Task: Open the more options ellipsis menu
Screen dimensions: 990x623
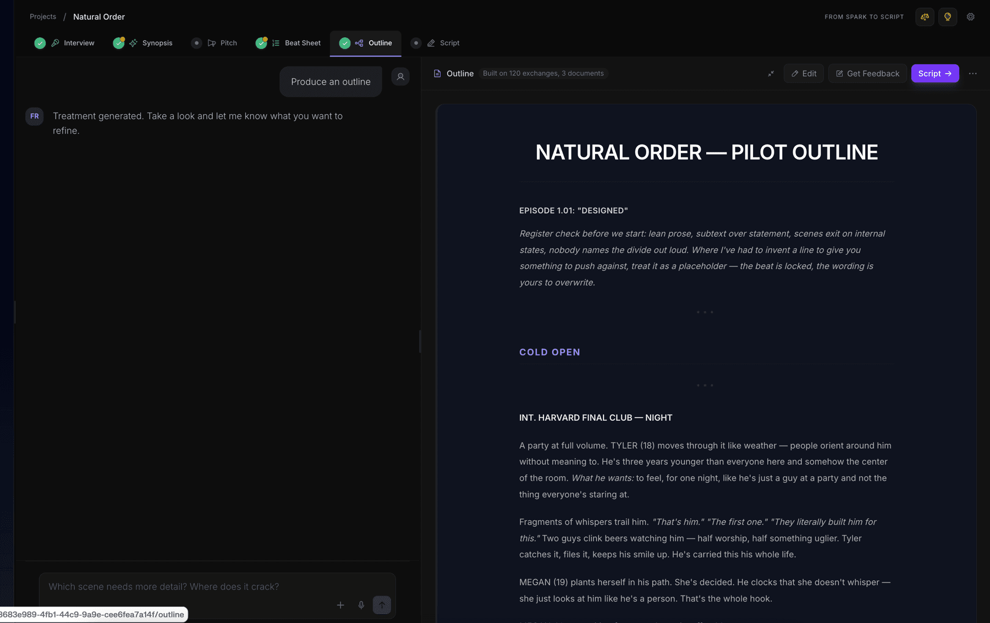Action: click(x=973, y=73)
